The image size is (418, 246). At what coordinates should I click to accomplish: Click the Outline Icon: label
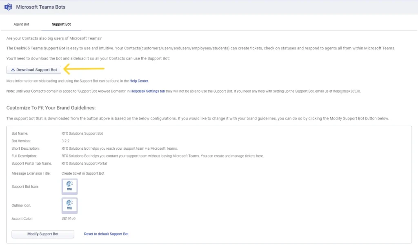coord(21,206)
